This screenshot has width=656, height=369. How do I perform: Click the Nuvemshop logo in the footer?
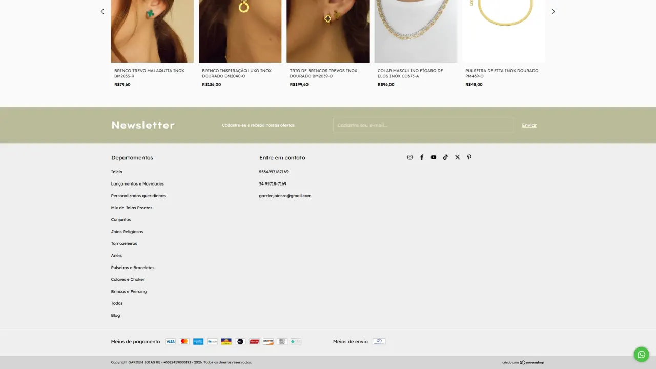[532, 362]
